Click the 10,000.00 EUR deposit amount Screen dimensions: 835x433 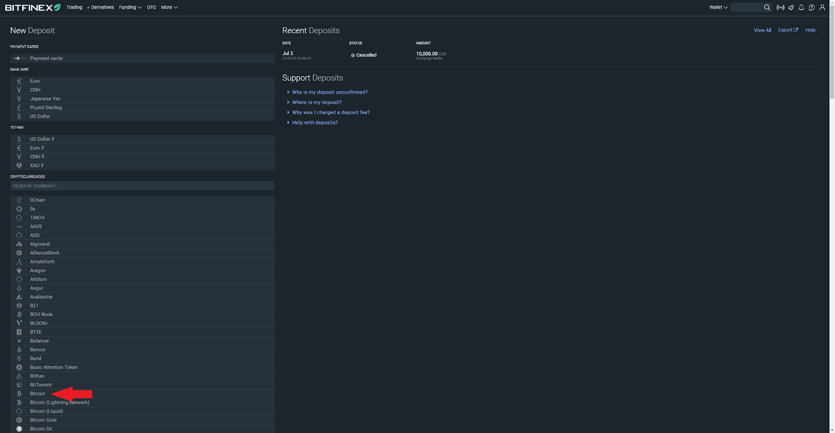coord(431,54)
